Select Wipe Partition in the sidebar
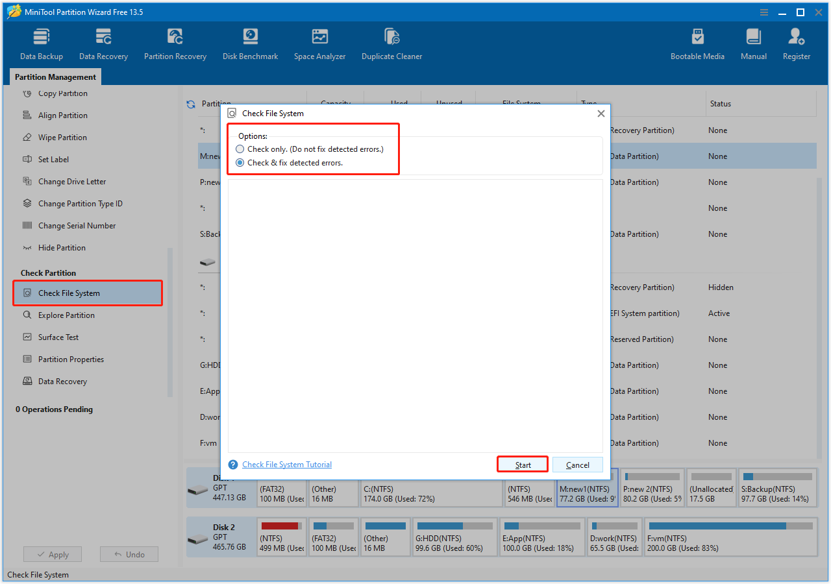Image resolution: width=831 pixels, height=584 pixels. click(x=64, y=137)
